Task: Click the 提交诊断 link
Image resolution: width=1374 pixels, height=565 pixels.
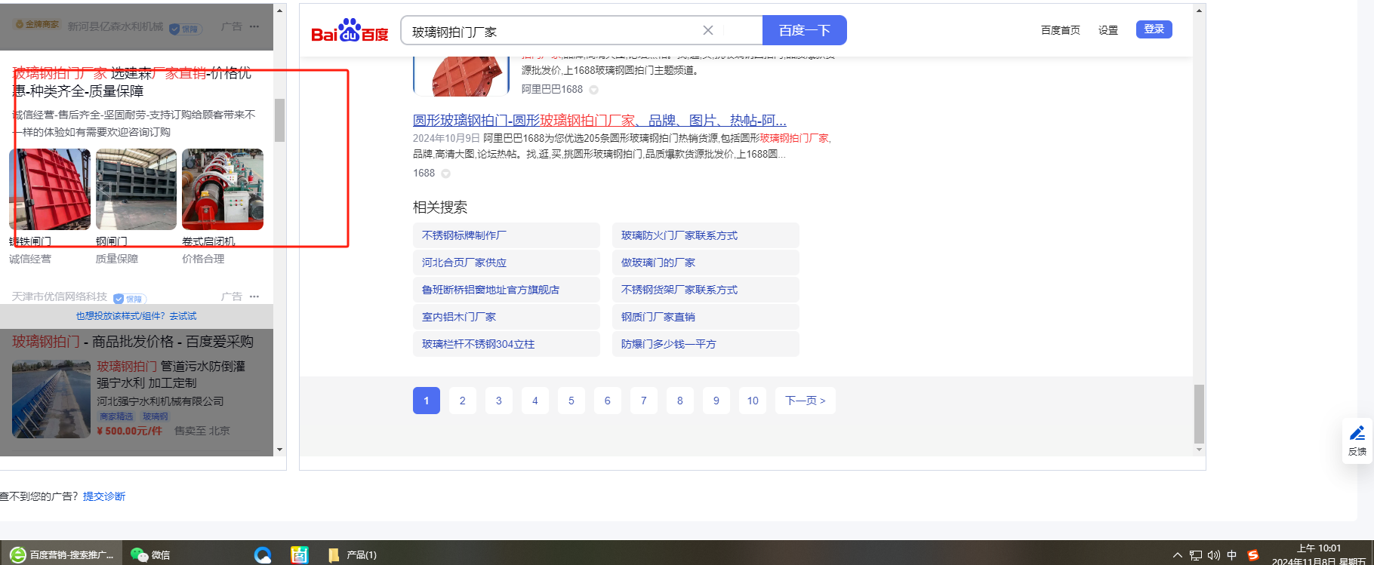Action: [x=104, y=496]
